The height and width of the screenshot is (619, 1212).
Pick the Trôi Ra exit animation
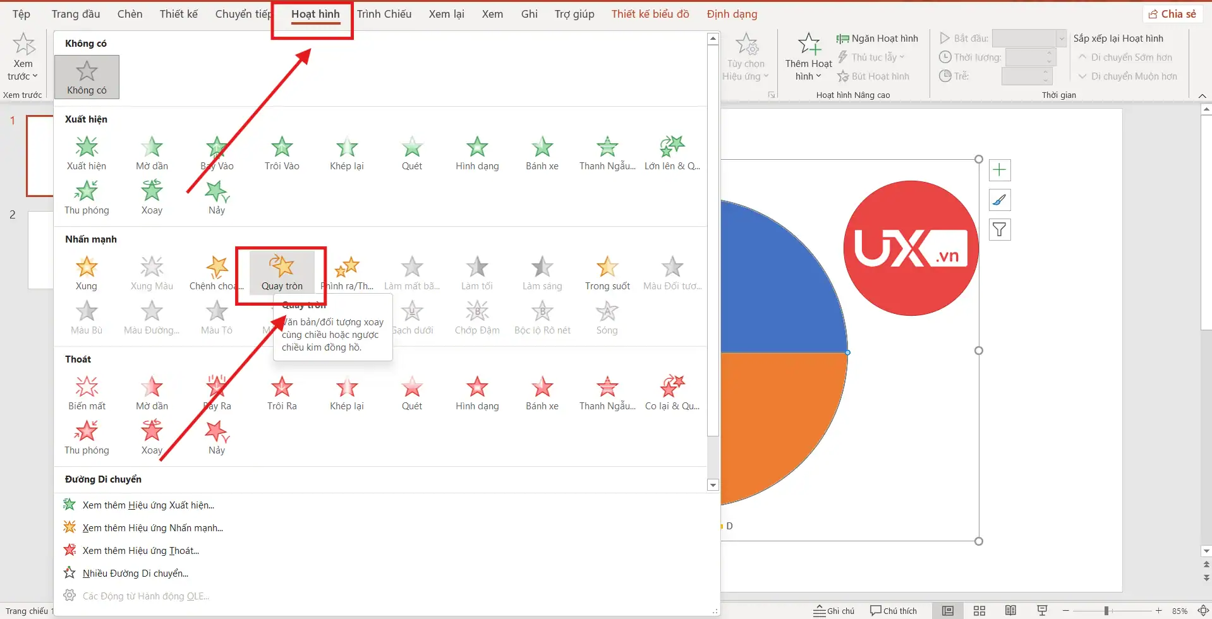pos(282,394)
